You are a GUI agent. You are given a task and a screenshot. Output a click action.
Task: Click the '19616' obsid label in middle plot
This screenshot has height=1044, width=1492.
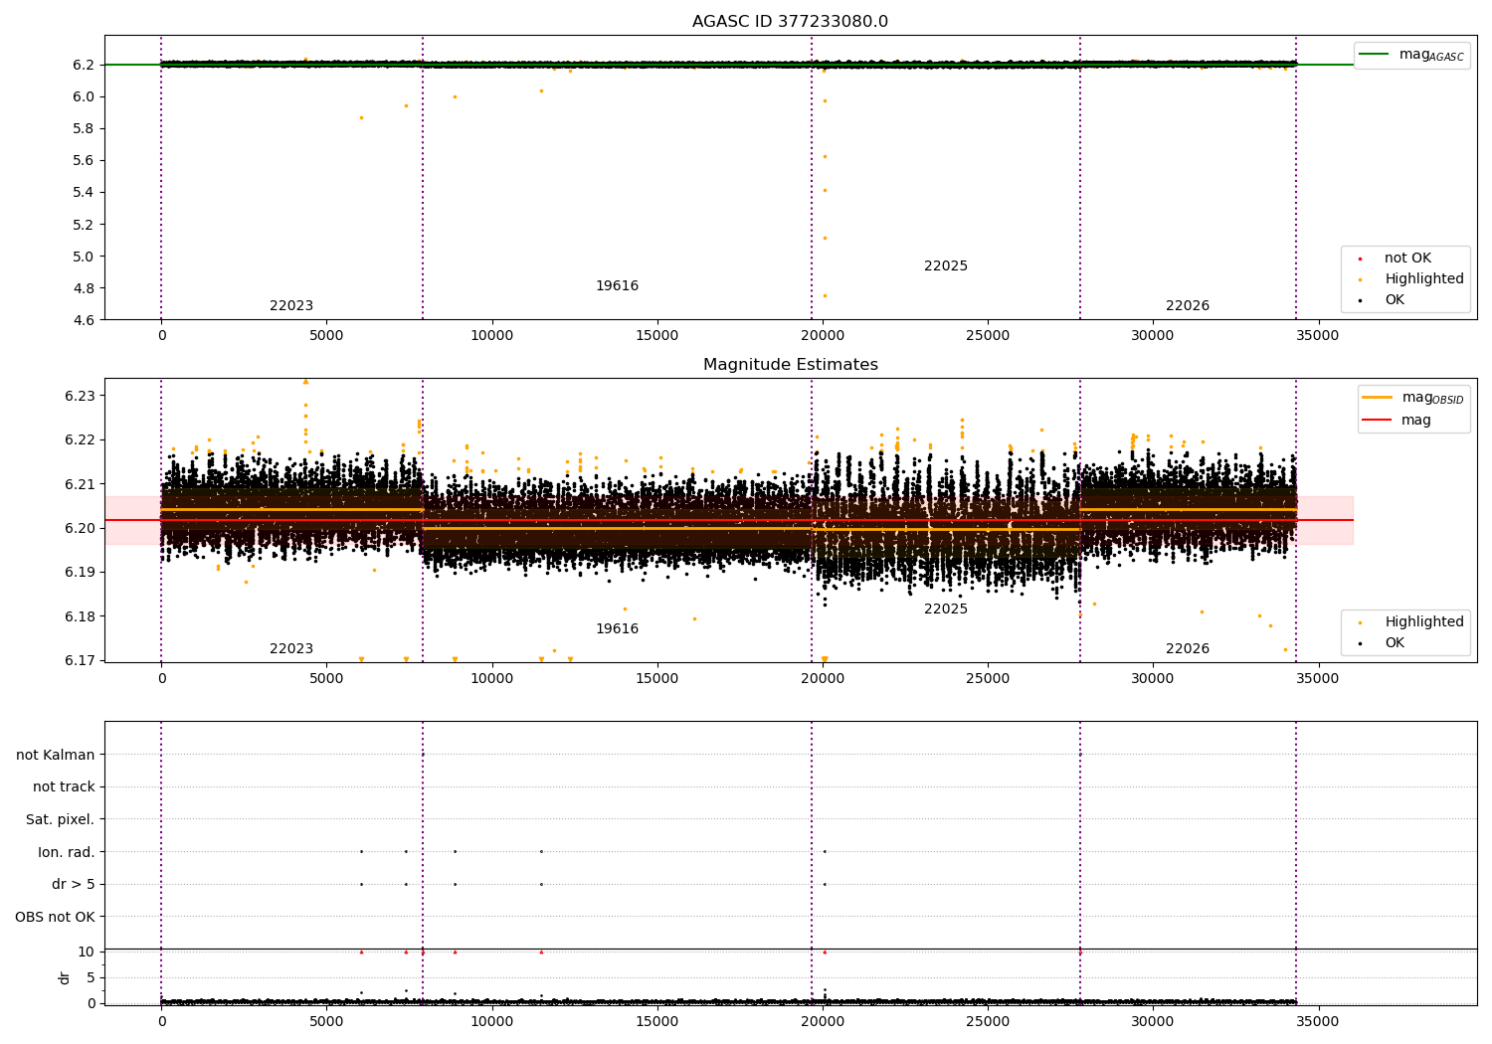[x=617, y=629]
